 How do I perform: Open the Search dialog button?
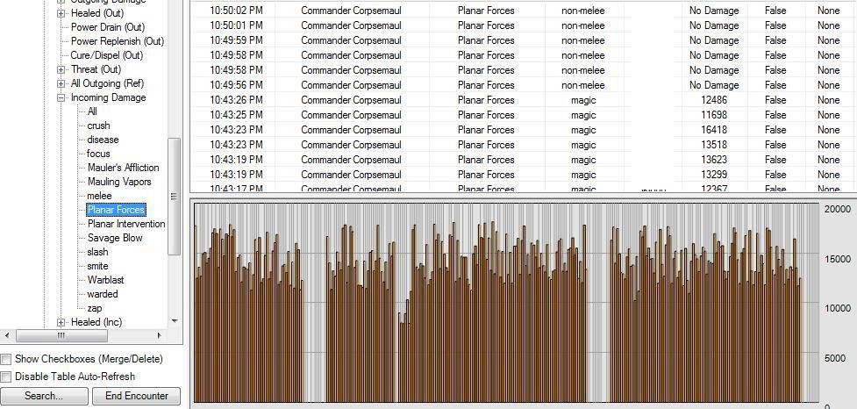tap(44, 395)
